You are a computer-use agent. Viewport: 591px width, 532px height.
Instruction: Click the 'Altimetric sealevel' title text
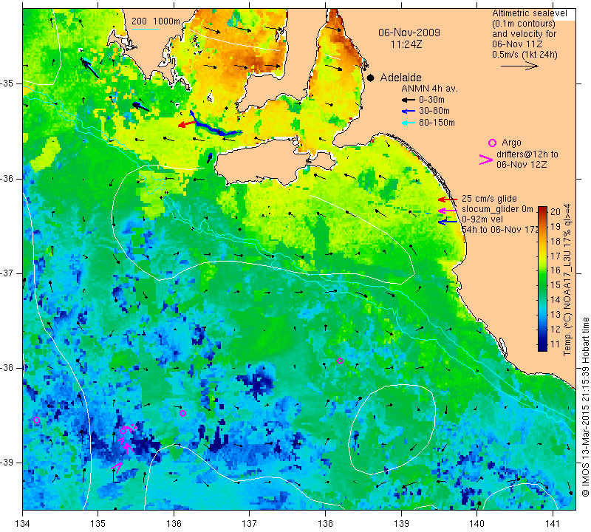(529, 13)
